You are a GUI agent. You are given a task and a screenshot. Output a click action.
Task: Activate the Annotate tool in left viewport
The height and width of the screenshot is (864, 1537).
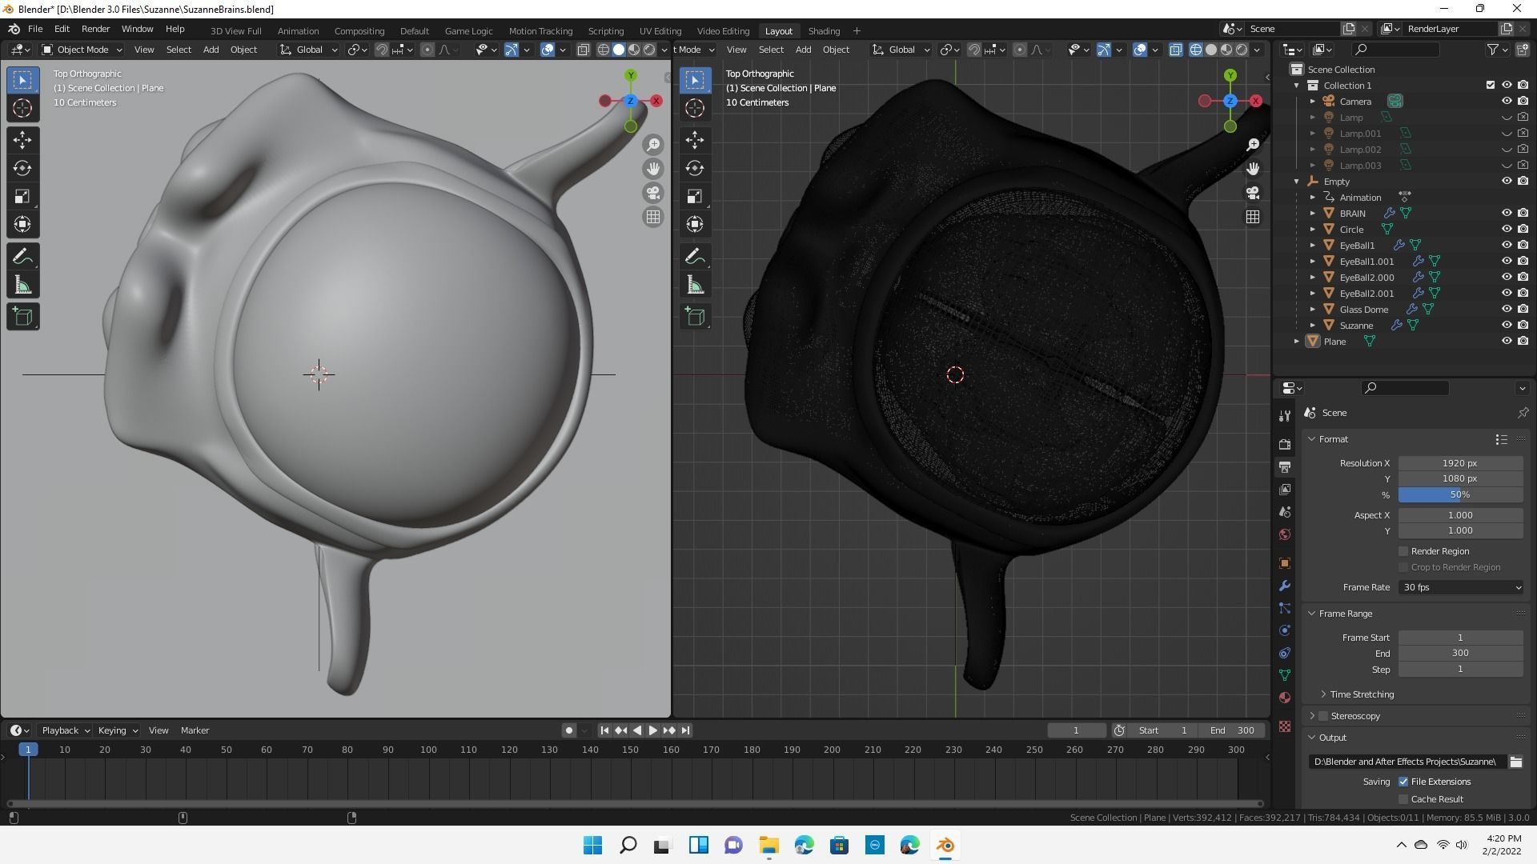[x=22, y=257]
